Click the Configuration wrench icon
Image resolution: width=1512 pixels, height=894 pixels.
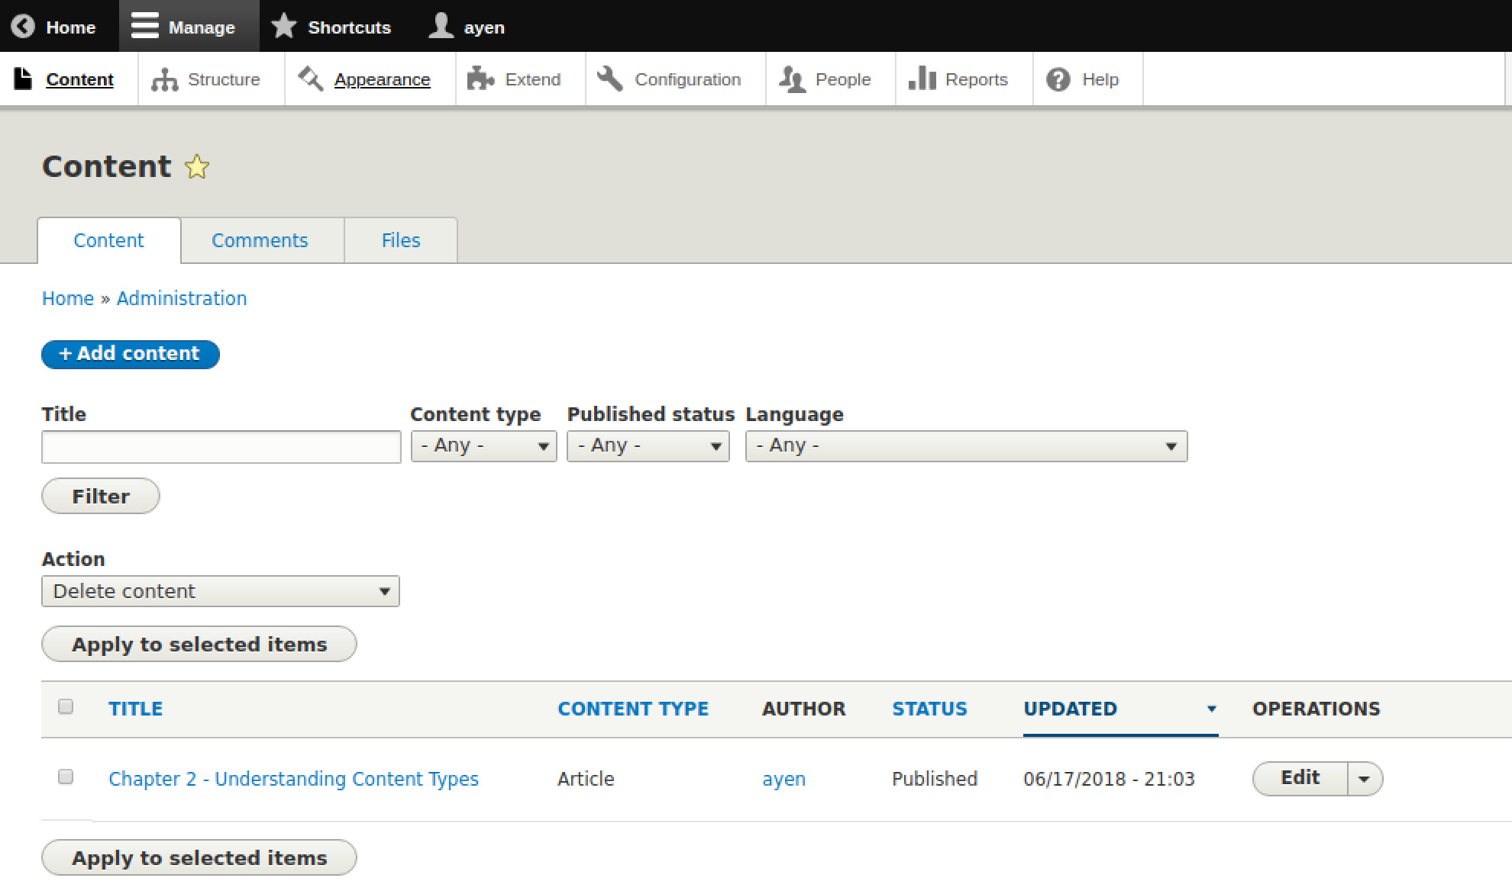(609, 79)
